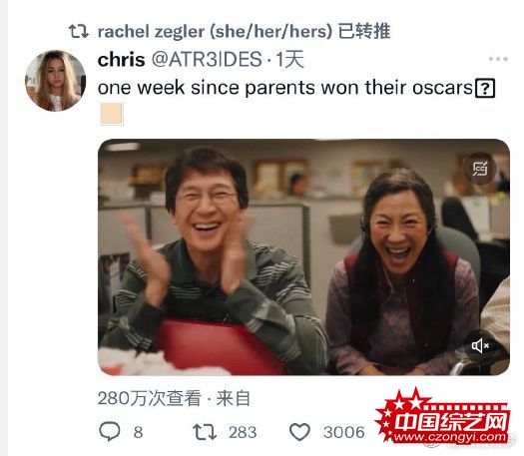Click the 中国综艺网 watermark logo

tap(443, 417)
